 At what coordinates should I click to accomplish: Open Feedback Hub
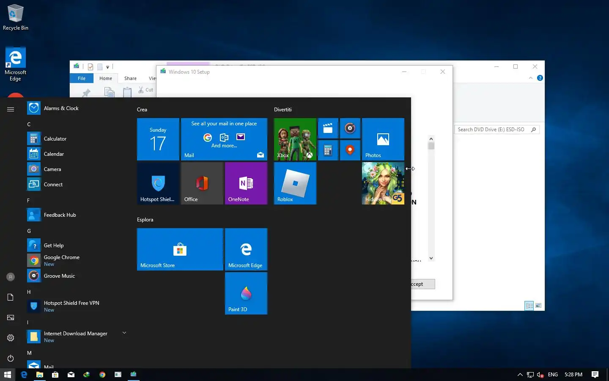(x=77, y=215)
